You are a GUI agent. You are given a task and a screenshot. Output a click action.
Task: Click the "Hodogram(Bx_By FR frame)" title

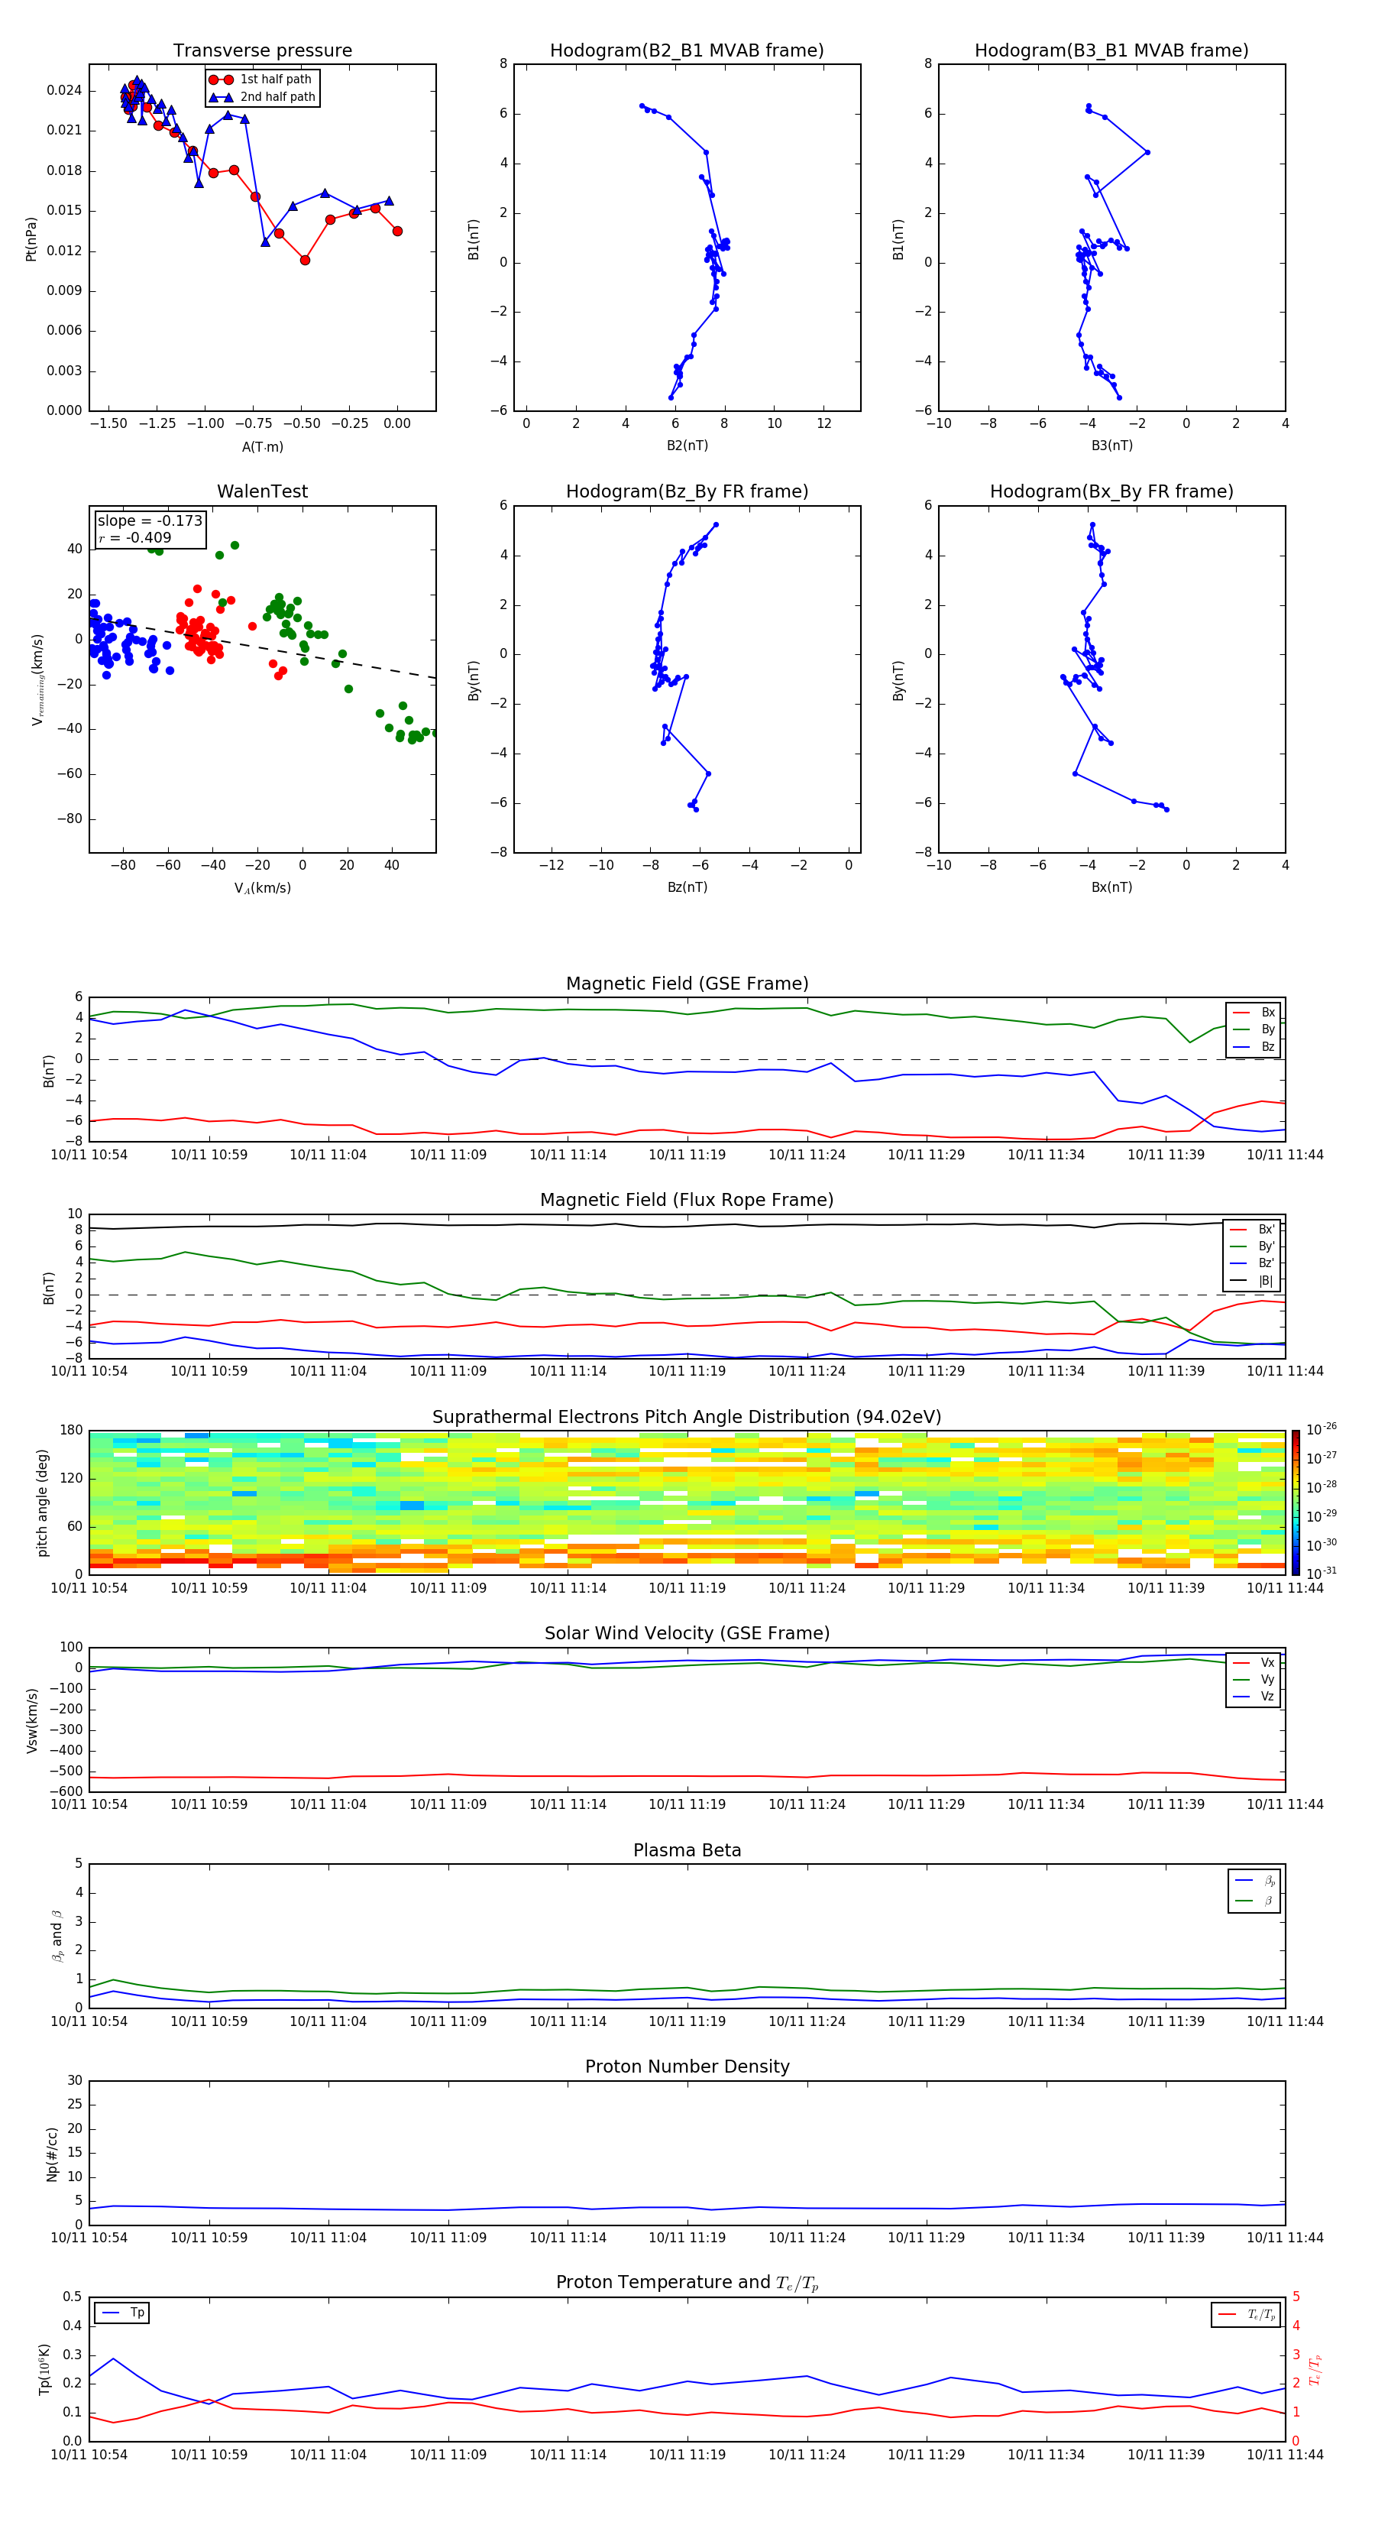click(x=1111, y=491)
